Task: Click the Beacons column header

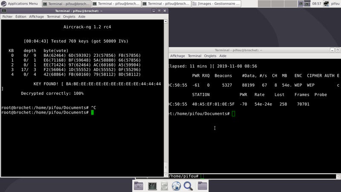Action: click(223, 76)
